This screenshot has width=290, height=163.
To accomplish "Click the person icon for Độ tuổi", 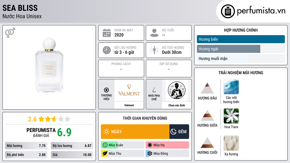I will (x=154, y=33).
